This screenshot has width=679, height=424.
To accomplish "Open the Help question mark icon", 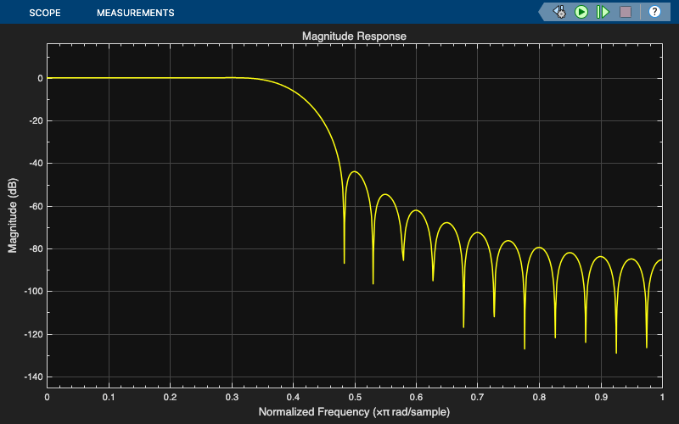I will pos(654,12).
